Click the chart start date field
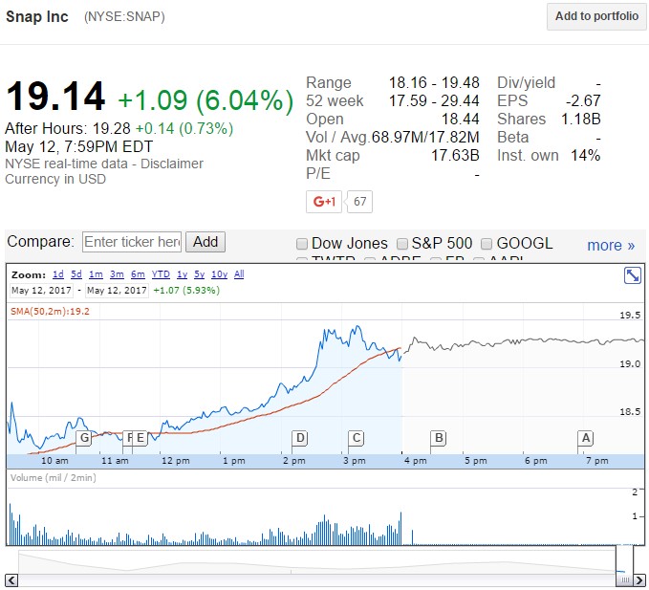This screenshot has height=590, width=649. [x=41, y=291]
